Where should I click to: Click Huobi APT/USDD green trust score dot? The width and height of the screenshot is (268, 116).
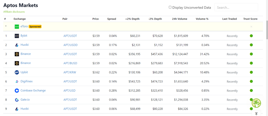tap(251, 45)
